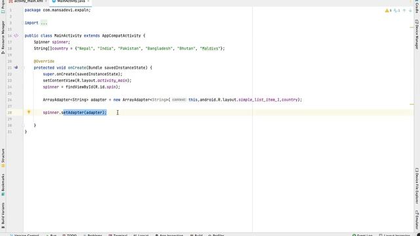Click the override gutter icon beside onCreate
The image size is (420, 236).
coord(16,68)
